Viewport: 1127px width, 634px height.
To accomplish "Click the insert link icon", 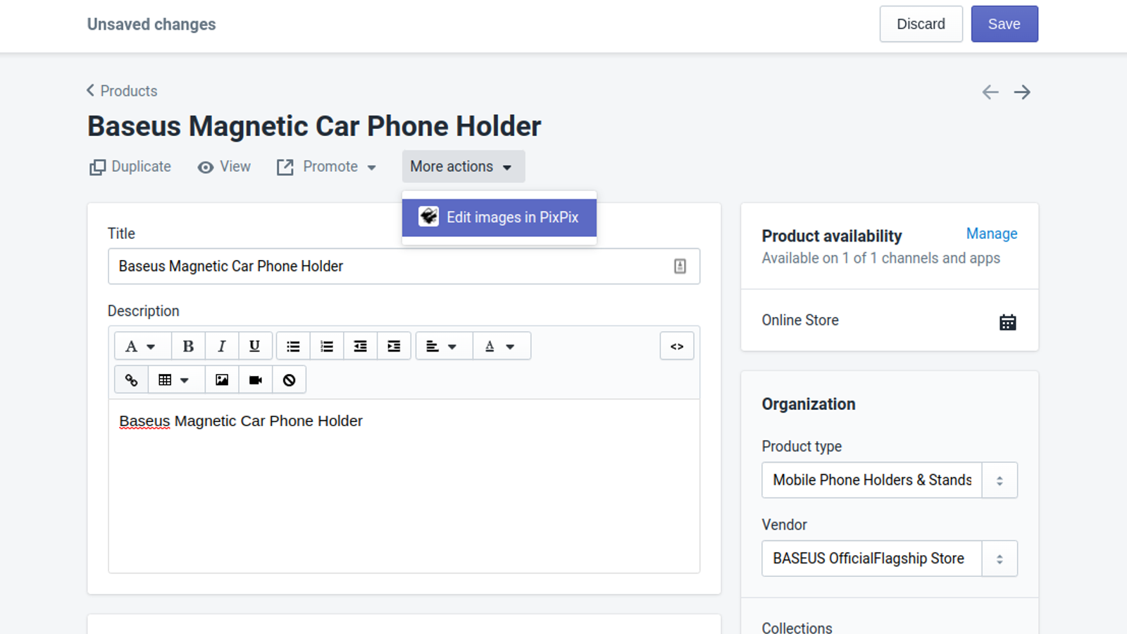I will pyautogui.click(x=131, y=380).
